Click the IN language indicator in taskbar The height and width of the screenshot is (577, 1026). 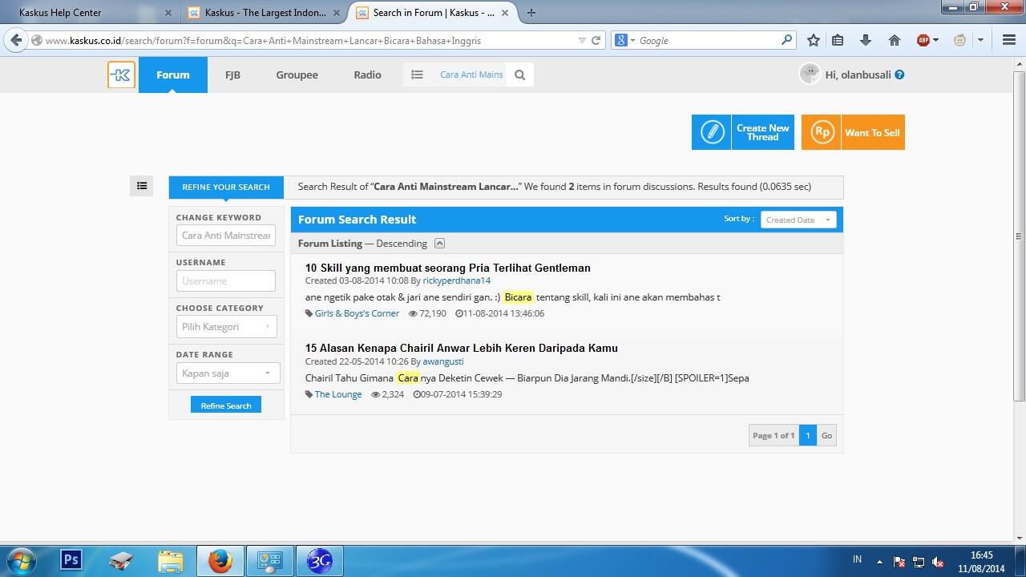tap(857, 559)
